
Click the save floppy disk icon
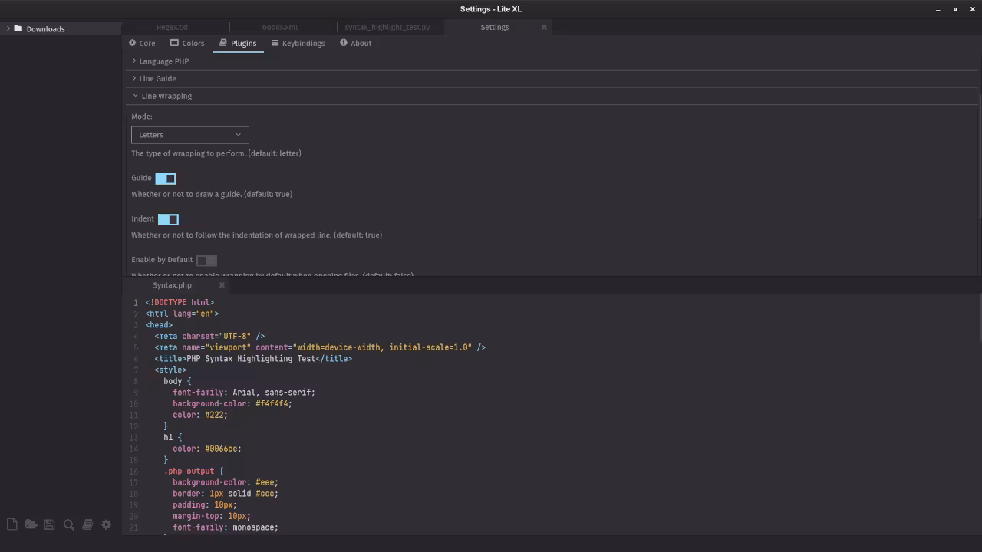(x=49, y=524)
